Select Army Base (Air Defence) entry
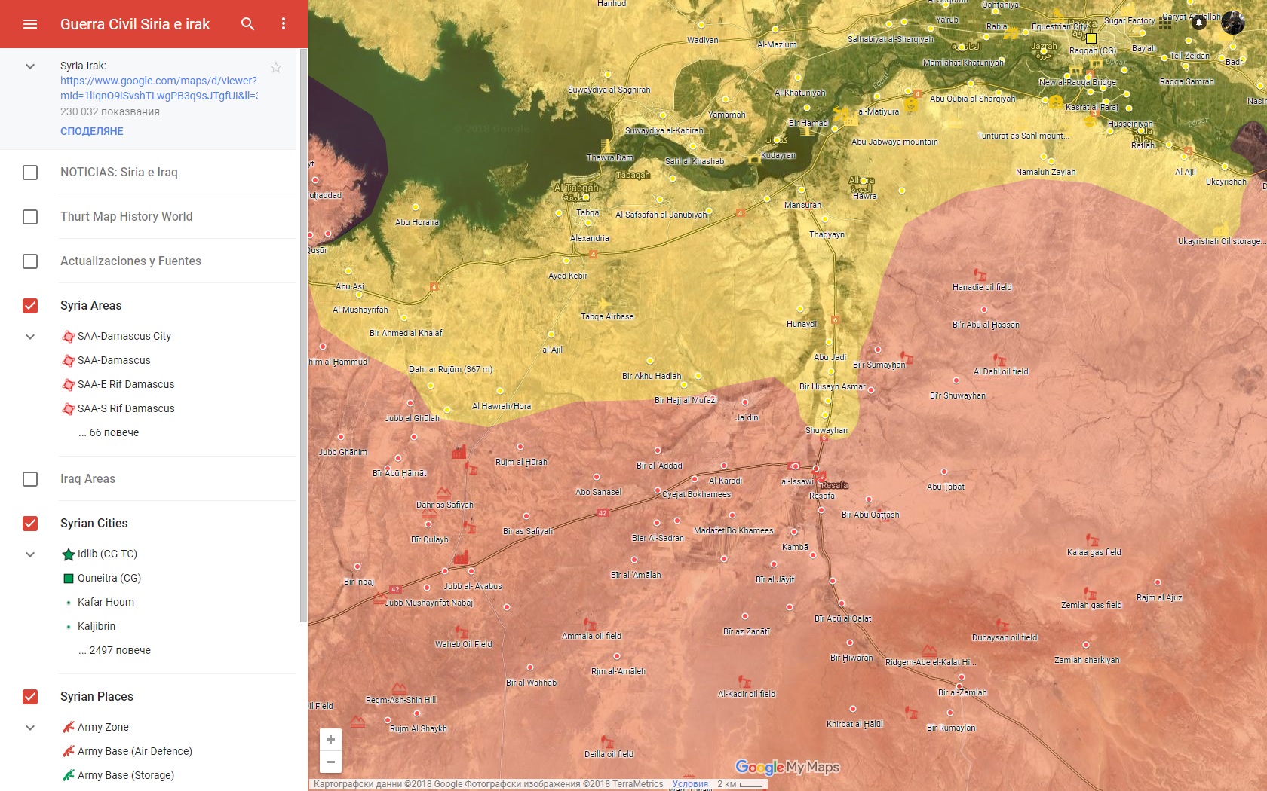Screen dimensions: 1267x791 pos(134,751)
